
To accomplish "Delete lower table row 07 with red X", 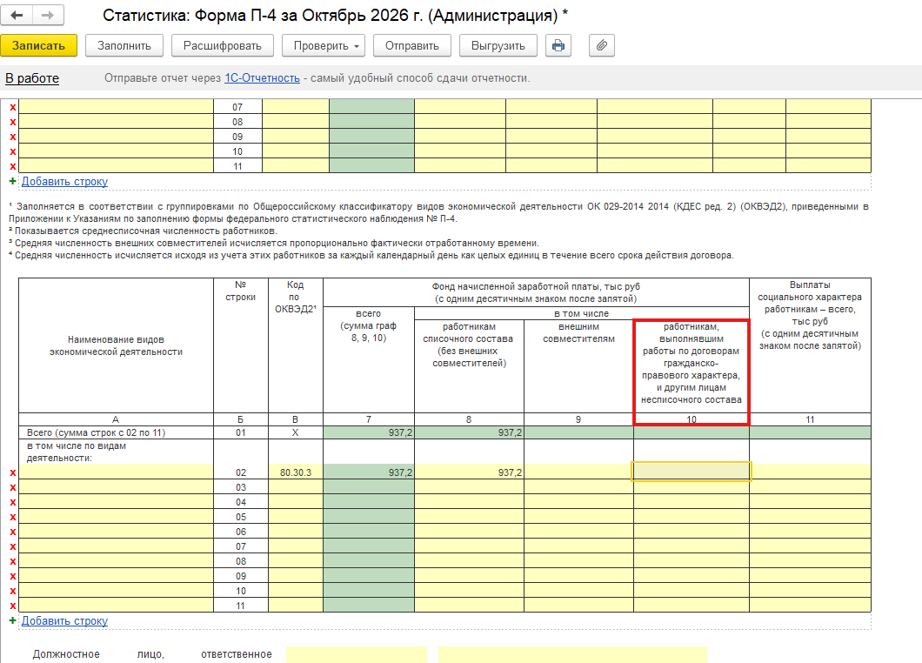I will [13, 546].
